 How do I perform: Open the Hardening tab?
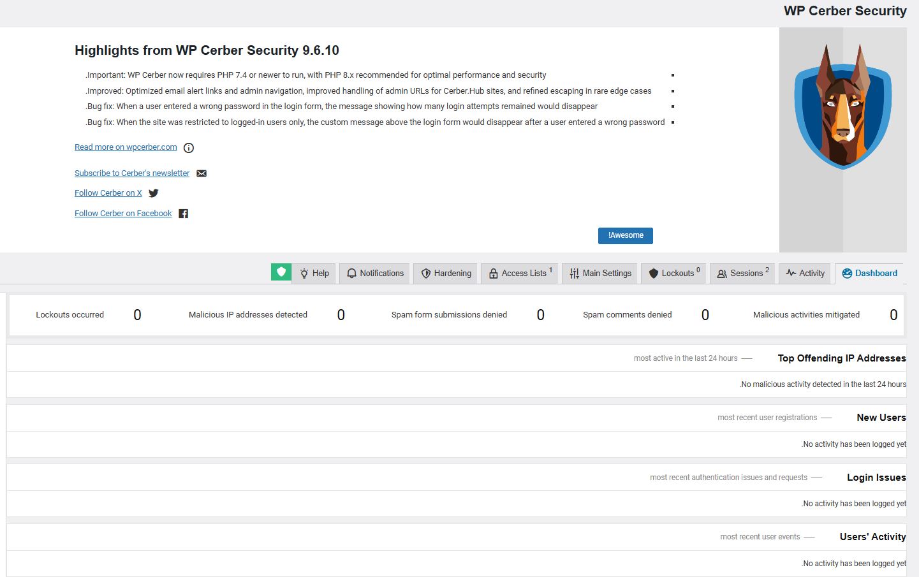446,273
